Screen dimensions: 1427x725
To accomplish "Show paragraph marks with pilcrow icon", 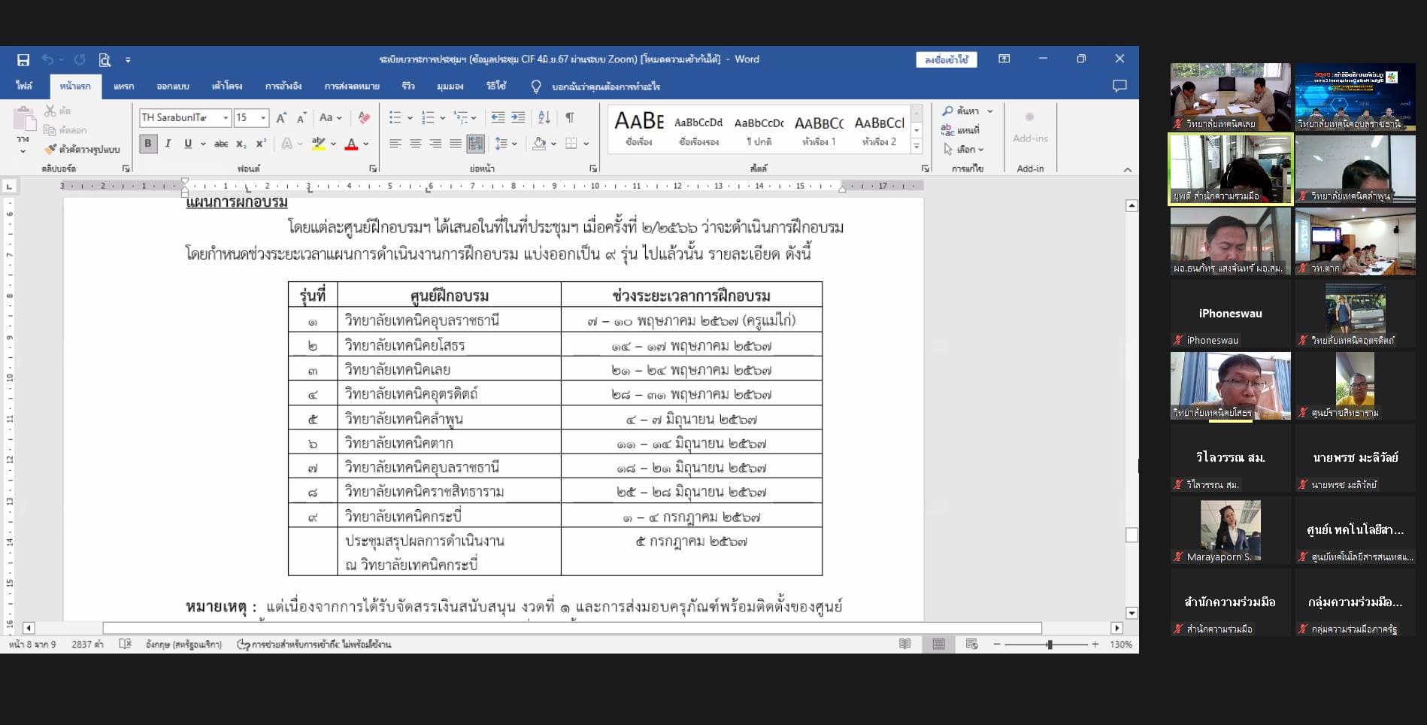I will point(570,117).
